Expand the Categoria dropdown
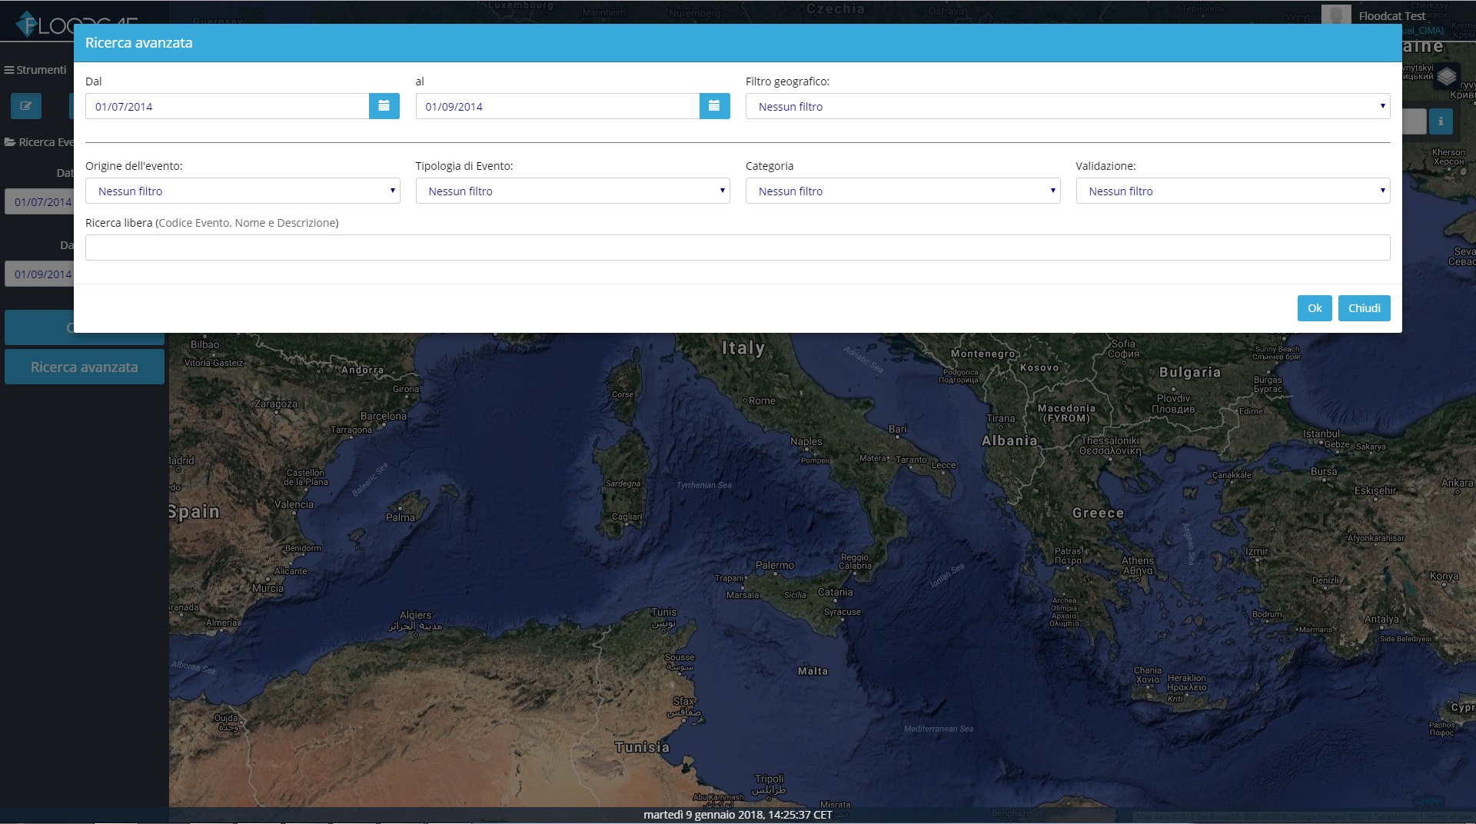Image resolution: width=1476 pixels, height=824 pixels. coord(903,191)
